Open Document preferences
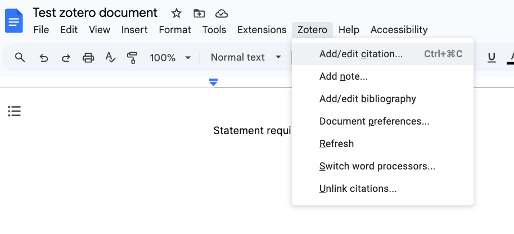Viewport: 514px width, 234px height. (382, 121)
